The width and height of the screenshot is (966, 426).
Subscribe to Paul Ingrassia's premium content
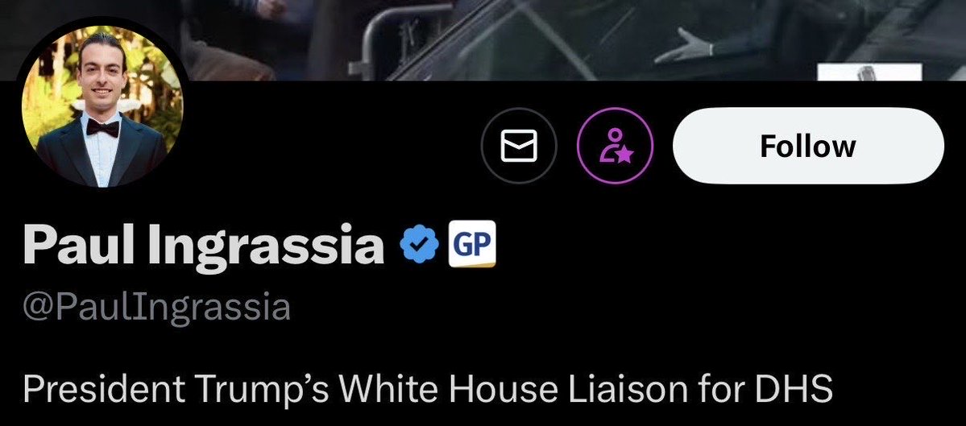tap(615, 146)
